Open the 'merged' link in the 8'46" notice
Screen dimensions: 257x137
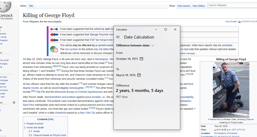click(103, 40)
